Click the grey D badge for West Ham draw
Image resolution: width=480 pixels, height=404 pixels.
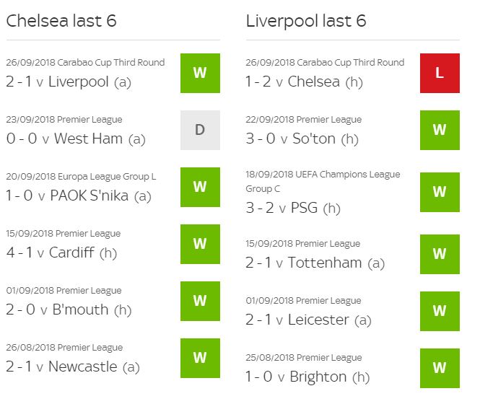coord(200,130)
